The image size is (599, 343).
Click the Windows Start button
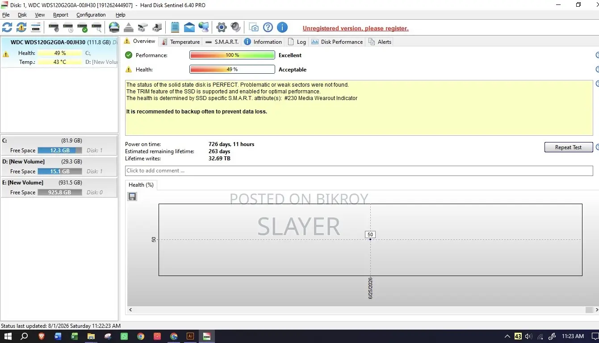(x=8, y=336)
